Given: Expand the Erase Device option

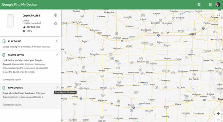Looking at the screenshot, I should tap(57, 87).
